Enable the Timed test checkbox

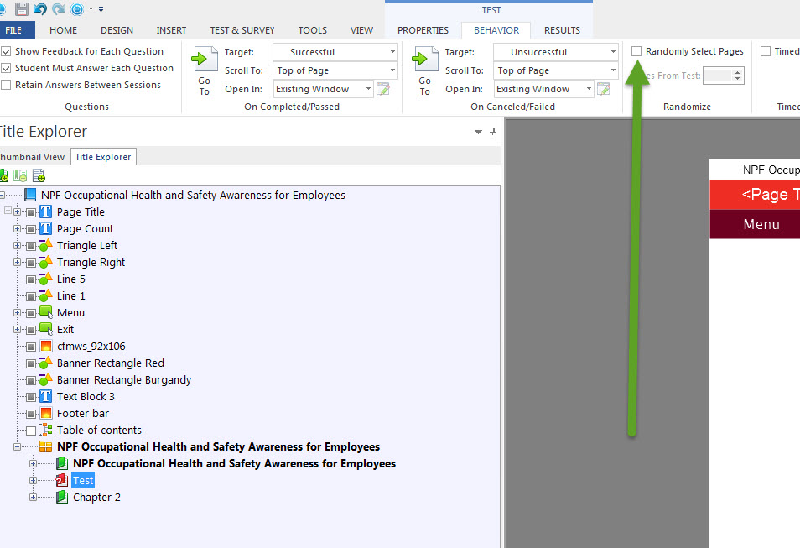(766, 51)
